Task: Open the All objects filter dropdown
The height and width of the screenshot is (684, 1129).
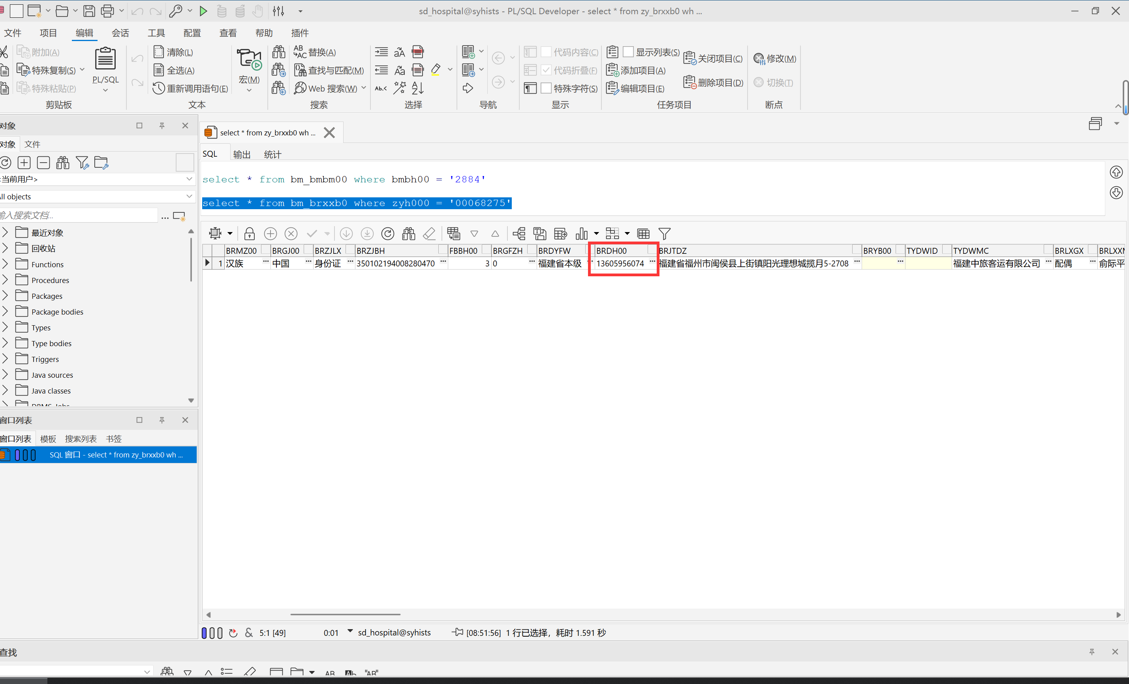Action: tap(189, 197)
